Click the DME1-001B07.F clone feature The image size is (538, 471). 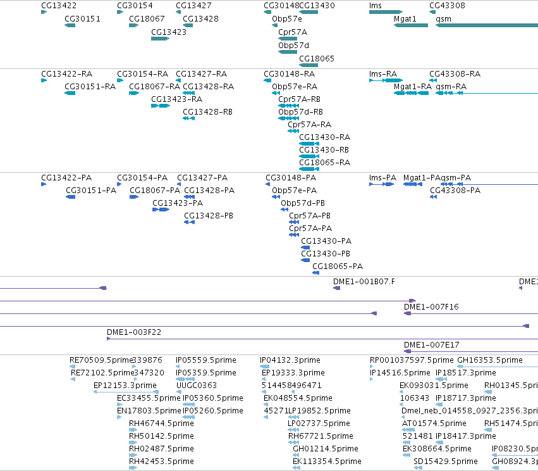coord(336,288)
